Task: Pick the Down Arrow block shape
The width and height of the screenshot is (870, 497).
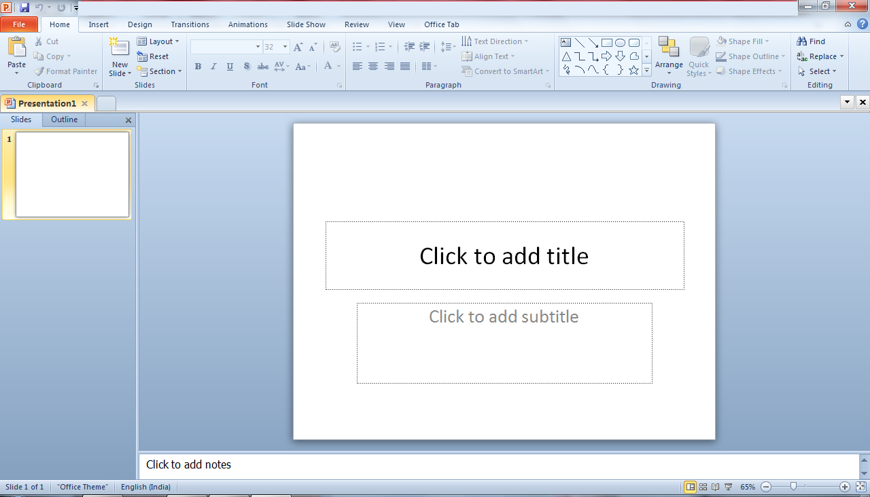Action: [x=620, y=56]
